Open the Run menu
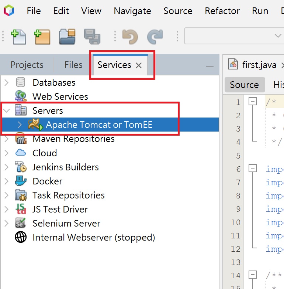Viewport: 284px width, 289px height. 260,11
